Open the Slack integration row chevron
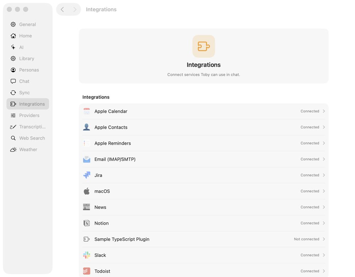This screenshot has width=355, height=277. 324,255
